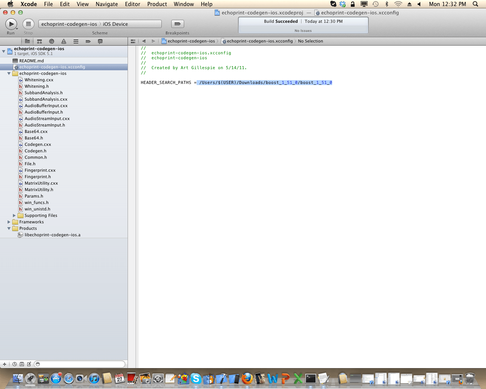Open iTunes from the Dock
Screen dimensions: 486x389
(94, 378)
